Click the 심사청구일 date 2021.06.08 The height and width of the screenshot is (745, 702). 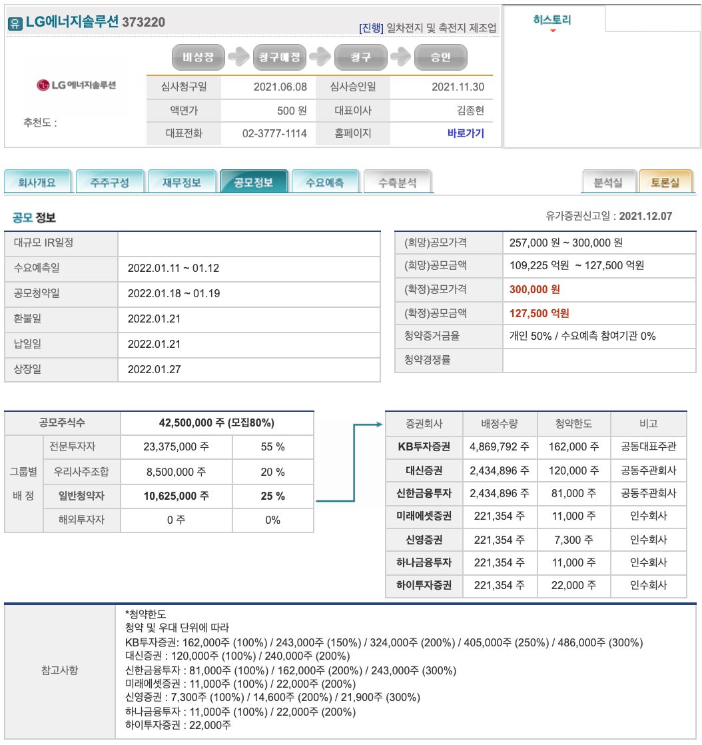click(280, 87)
